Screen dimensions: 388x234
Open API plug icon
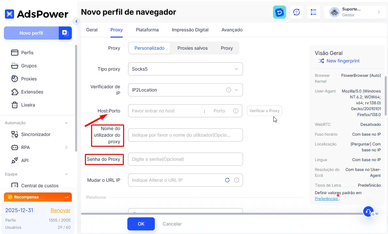15,160
